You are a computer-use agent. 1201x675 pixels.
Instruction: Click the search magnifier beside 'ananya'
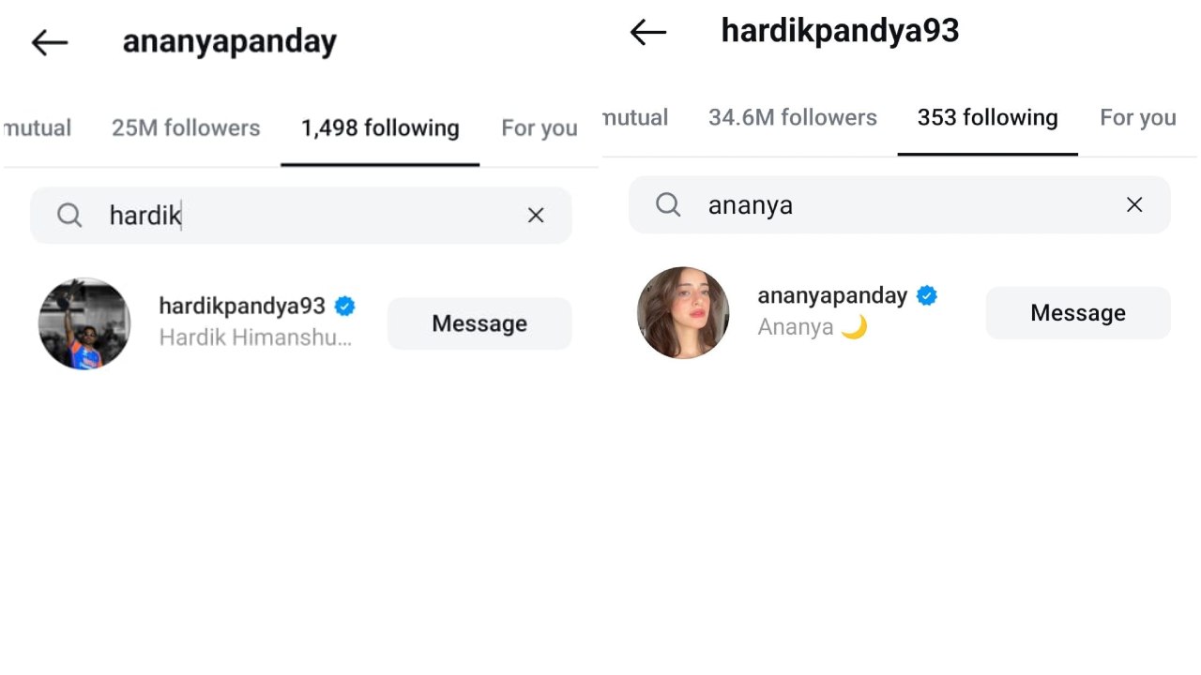pyautogui.click(x=668, y=204)
